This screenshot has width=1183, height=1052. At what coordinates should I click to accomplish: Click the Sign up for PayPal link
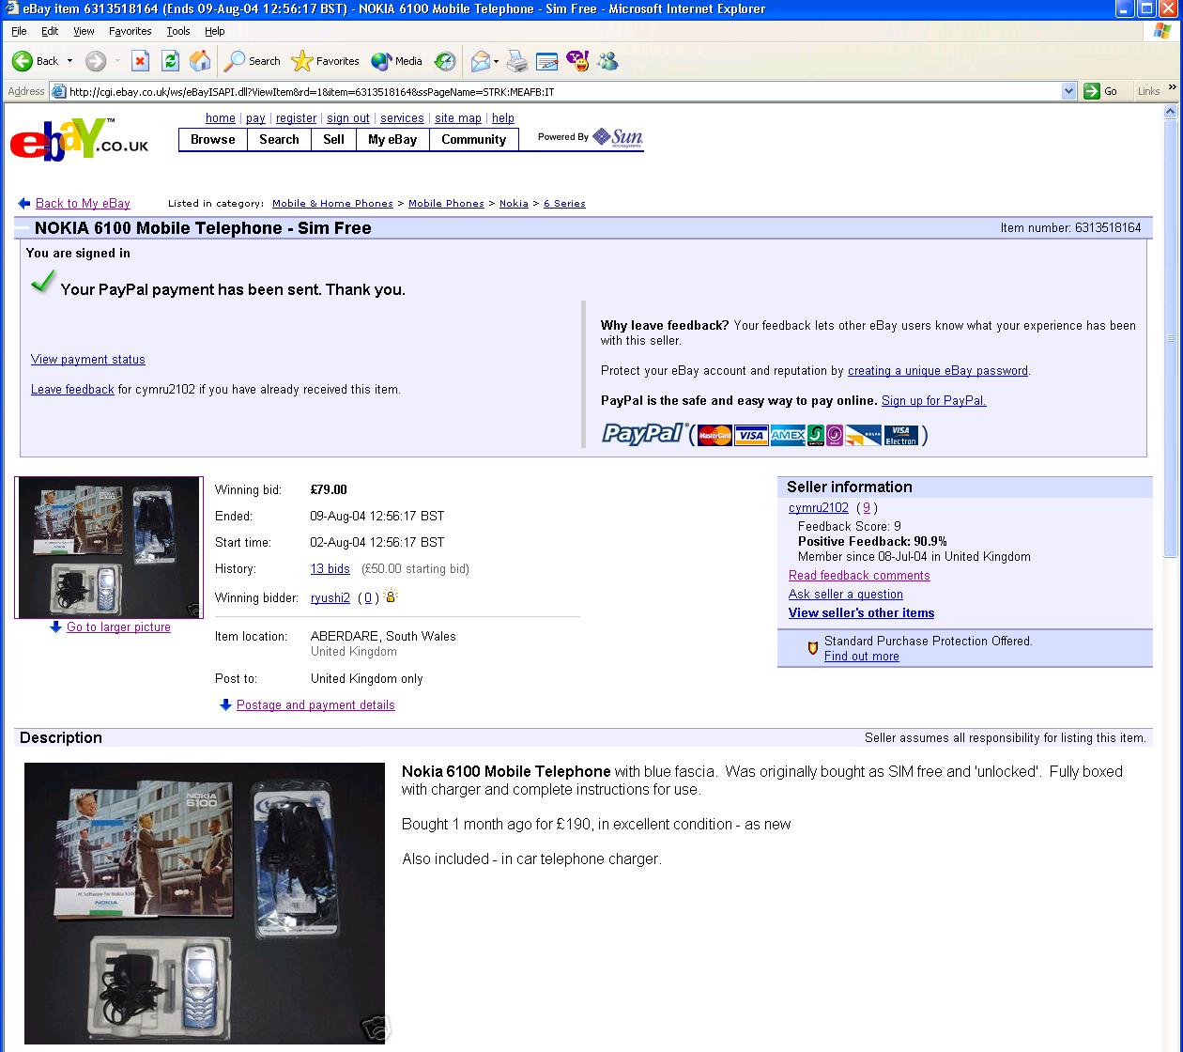click(933, 400)
